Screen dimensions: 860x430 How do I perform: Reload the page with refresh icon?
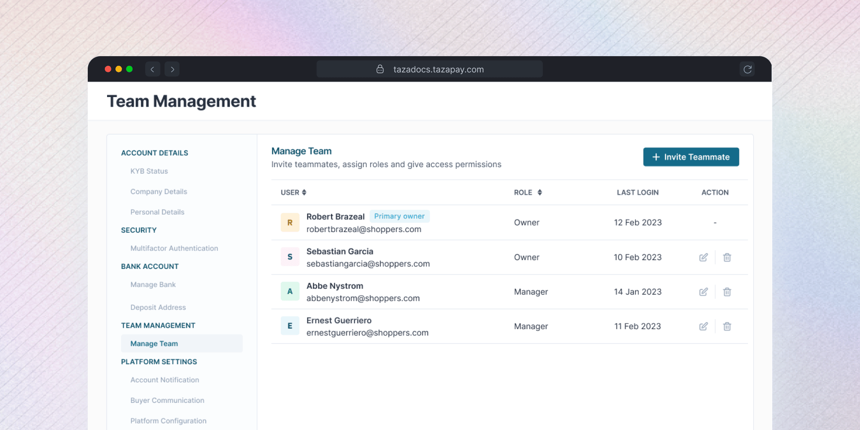(747, 69)
